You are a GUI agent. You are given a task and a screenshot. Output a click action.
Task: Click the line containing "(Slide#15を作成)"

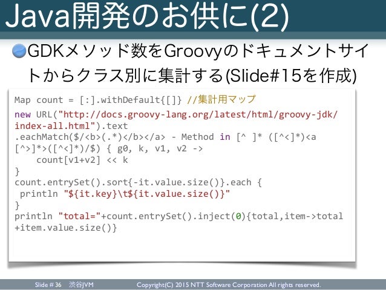click(192, 75)
